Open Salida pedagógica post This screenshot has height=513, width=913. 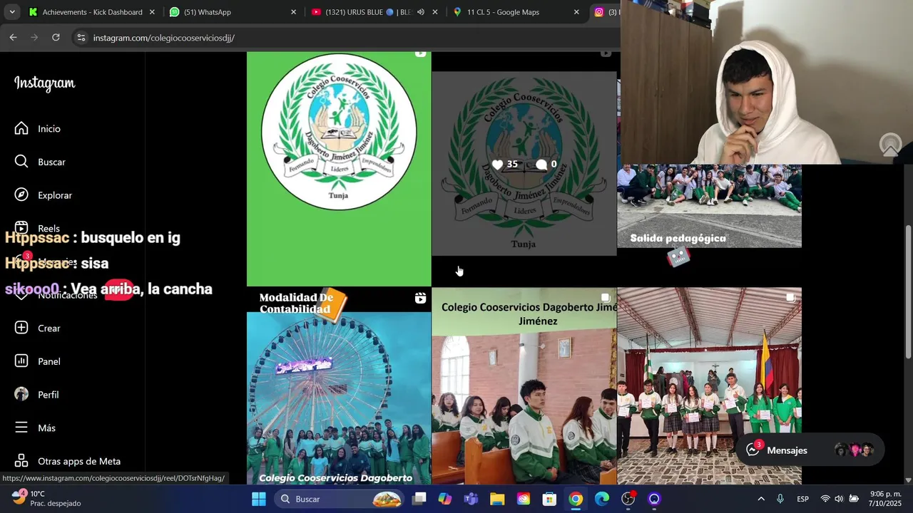coord(709,206)
